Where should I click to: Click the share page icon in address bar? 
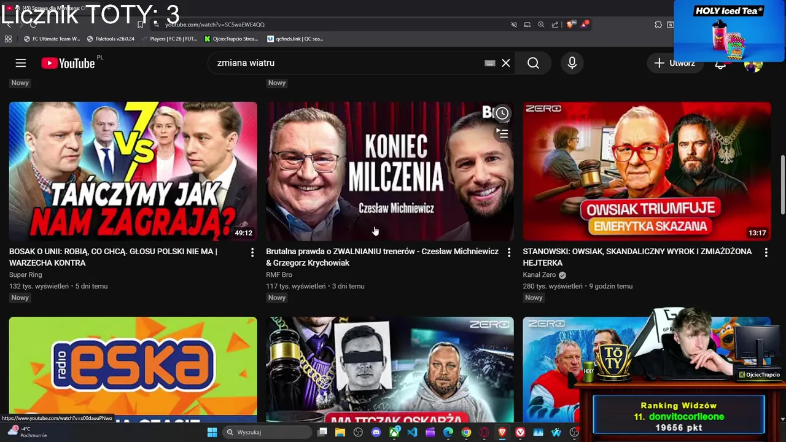coord(555,25)
